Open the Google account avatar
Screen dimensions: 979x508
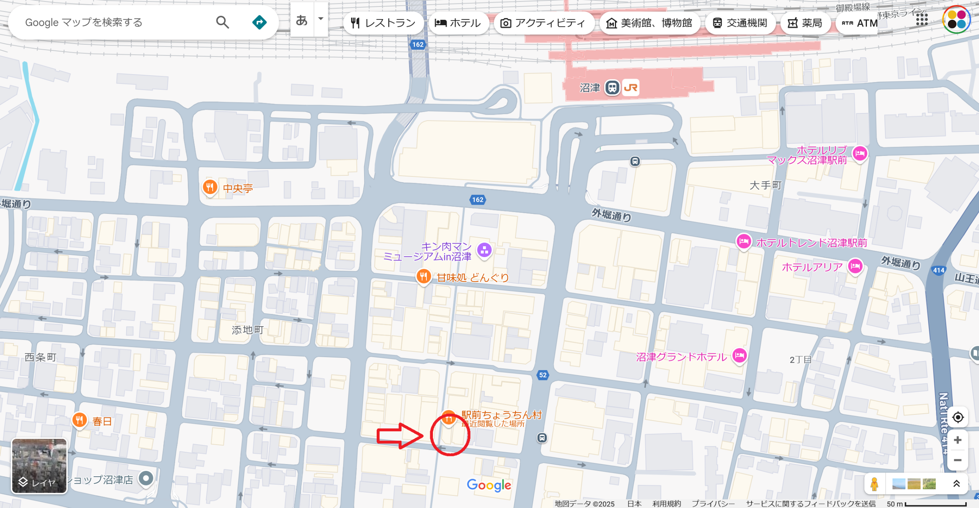click(956, 20)
